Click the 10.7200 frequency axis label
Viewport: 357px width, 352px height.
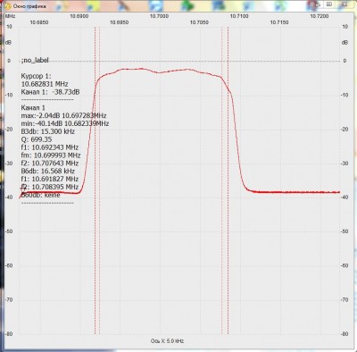pos(320,16)
